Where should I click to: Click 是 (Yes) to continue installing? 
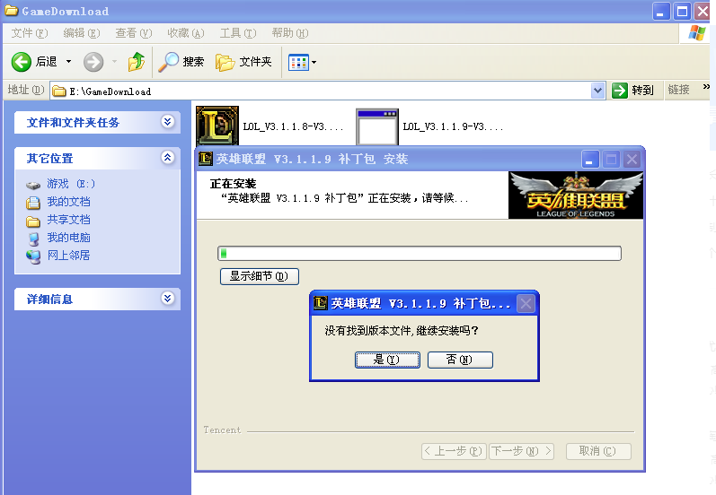tap(387, 360)
